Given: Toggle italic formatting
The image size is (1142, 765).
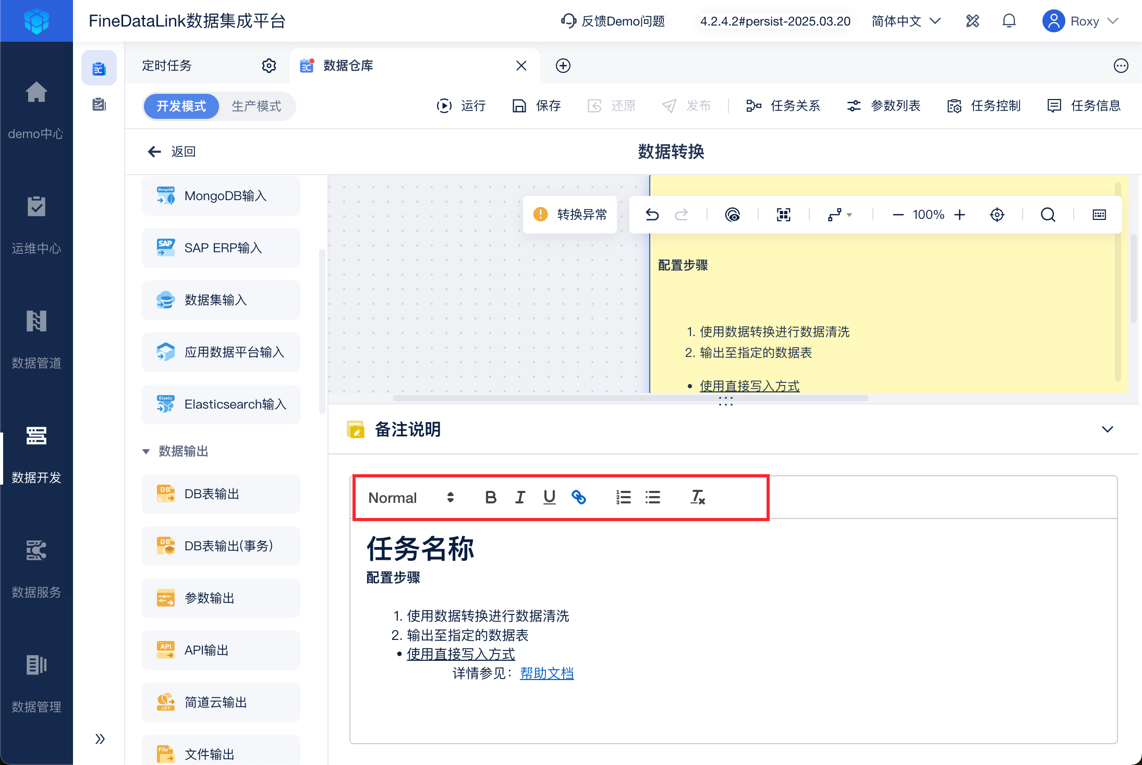Looking at the screenshot, I should (x=520, y=498).
